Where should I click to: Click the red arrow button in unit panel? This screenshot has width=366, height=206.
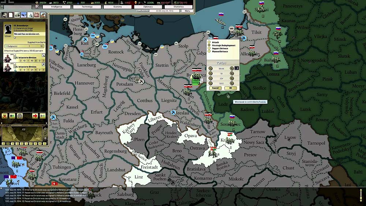coord(35,116)
